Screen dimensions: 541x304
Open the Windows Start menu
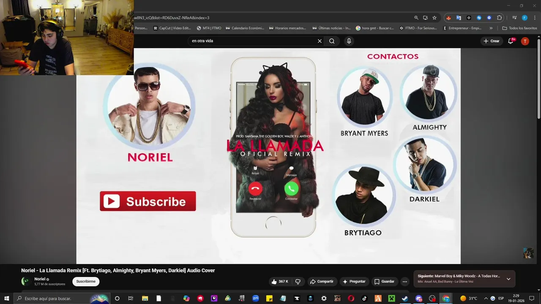[x=6, y=299]
